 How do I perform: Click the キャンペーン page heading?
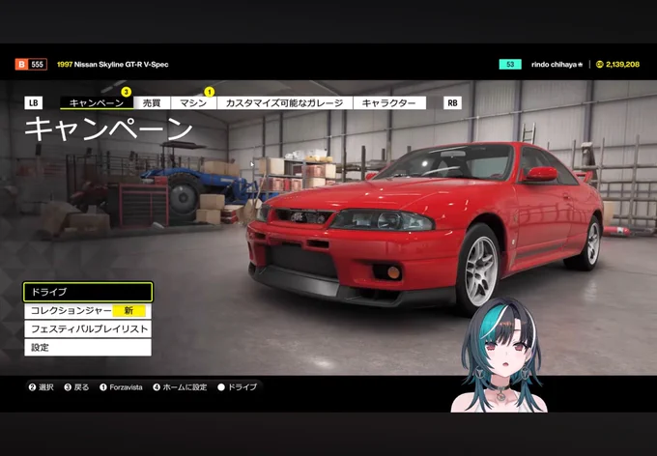pos(108,128)
